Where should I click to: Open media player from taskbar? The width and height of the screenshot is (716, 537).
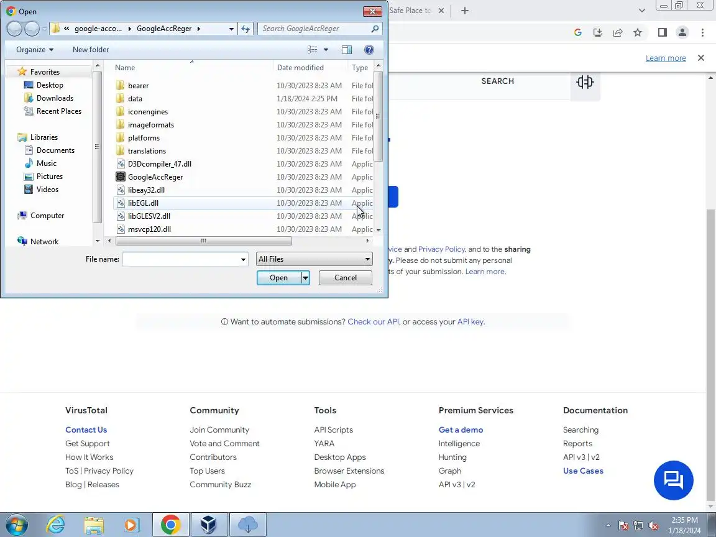(132, 525)
